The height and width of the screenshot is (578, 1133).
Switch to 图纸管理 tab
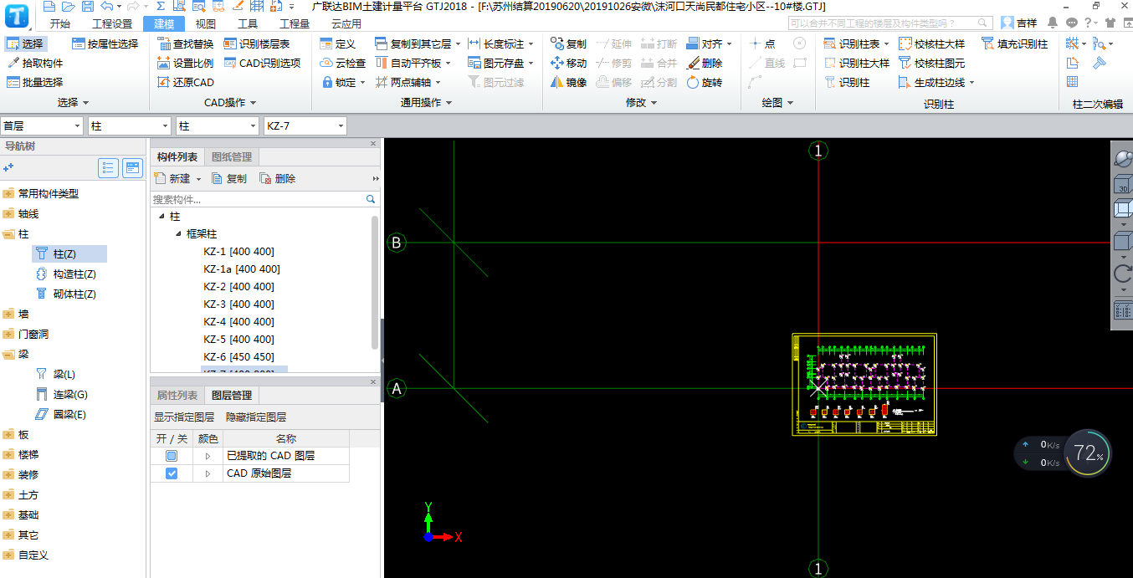232,156
